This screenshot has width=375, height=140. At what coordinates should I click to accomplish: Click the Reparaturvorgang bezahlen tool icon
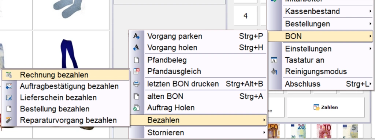click(x=9, y=120)
